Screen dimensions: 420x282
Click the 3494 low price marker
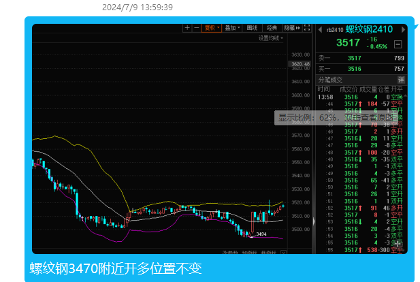point(261,234)
